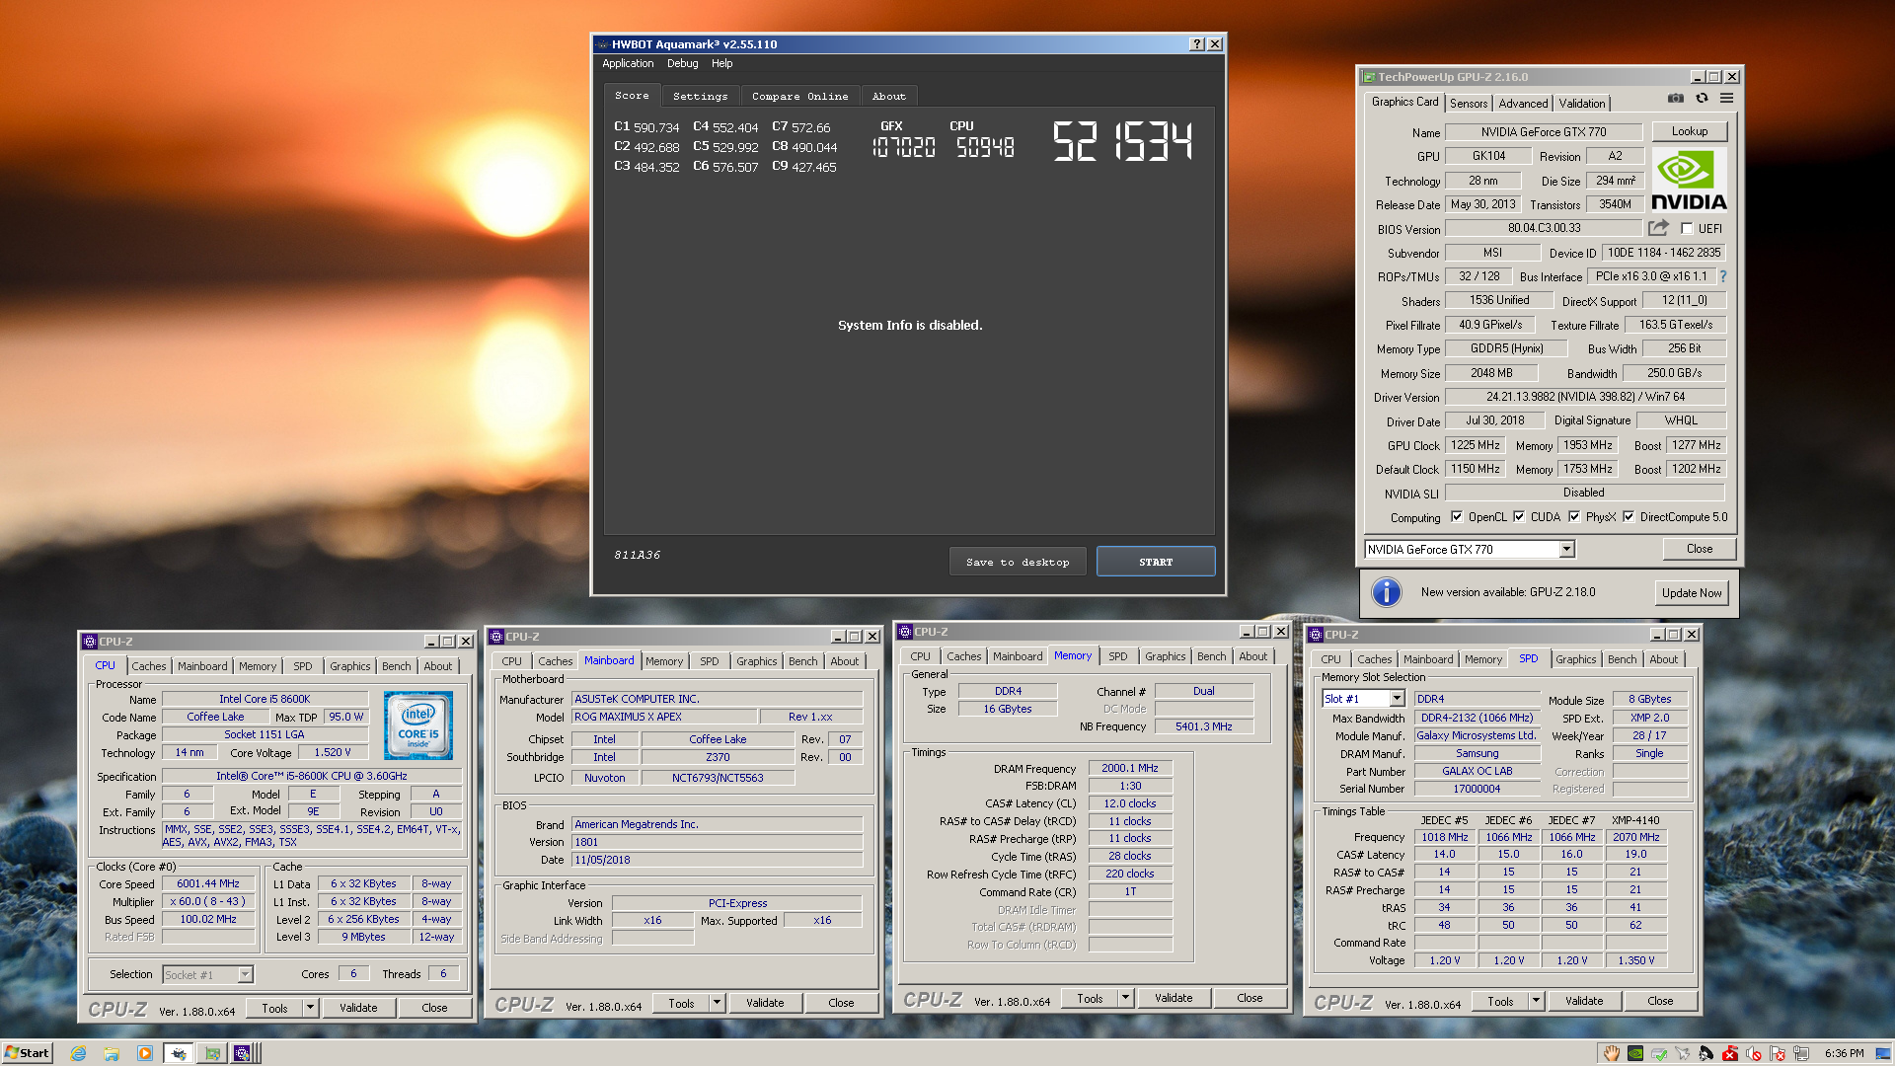
Task: Click the red X tray icon
Action: point(1730,1053)
